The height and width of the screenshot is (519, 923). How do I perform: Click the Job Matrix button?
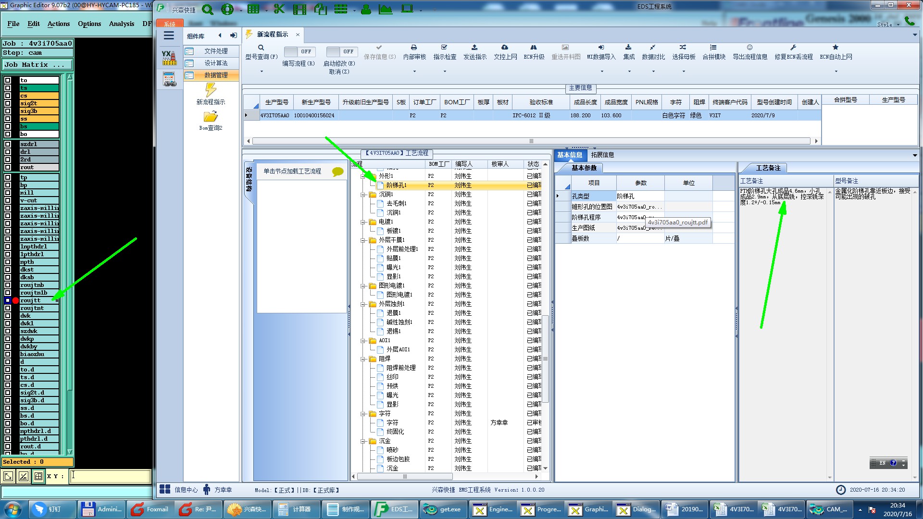37,64
